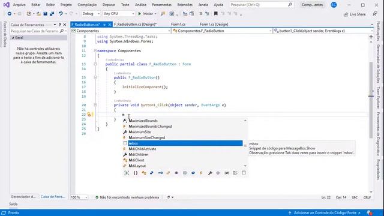Toggle a bookmark on current line
This screenshot has height=216, width=384.
(216, 14)
